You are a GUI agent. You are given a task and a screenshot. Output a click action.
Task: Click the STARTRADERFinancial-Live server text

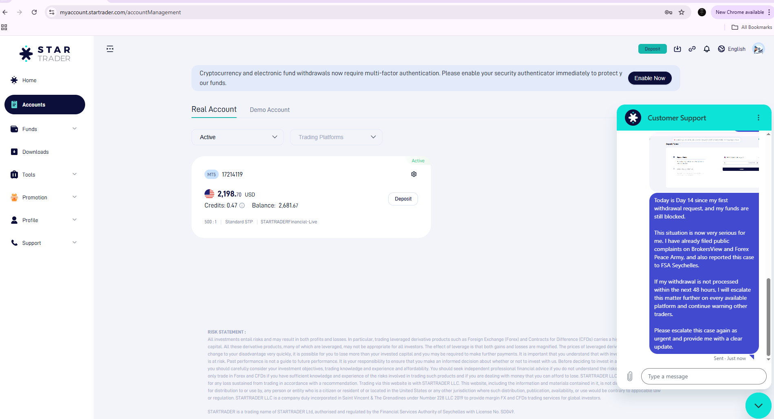(289, 222)
